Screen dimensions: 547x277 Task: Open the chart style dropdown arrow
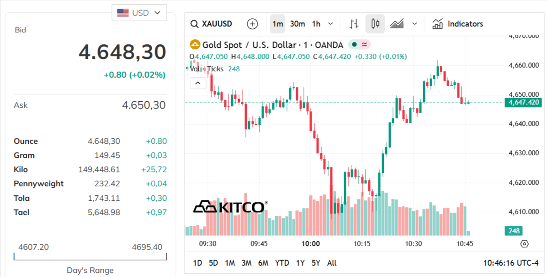(415, 23)
